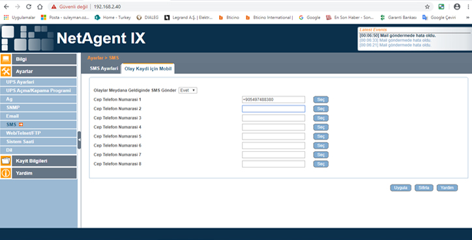Switch to the SMS Ayarlari tab
The image size is (472, 240).
tap(104, 68)
